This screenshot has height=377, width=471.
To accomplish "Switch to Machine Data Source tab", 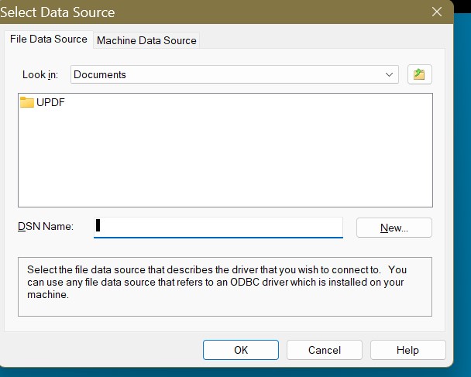I will 146,40.
